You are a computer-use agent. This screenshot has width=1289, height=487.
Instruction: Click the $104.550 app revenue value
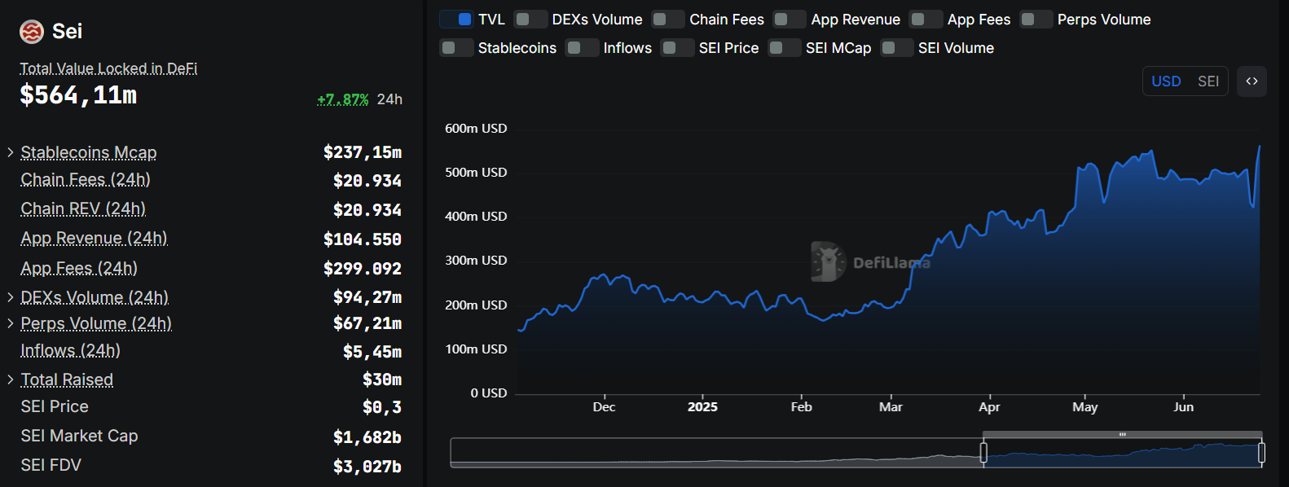point(363,239)
